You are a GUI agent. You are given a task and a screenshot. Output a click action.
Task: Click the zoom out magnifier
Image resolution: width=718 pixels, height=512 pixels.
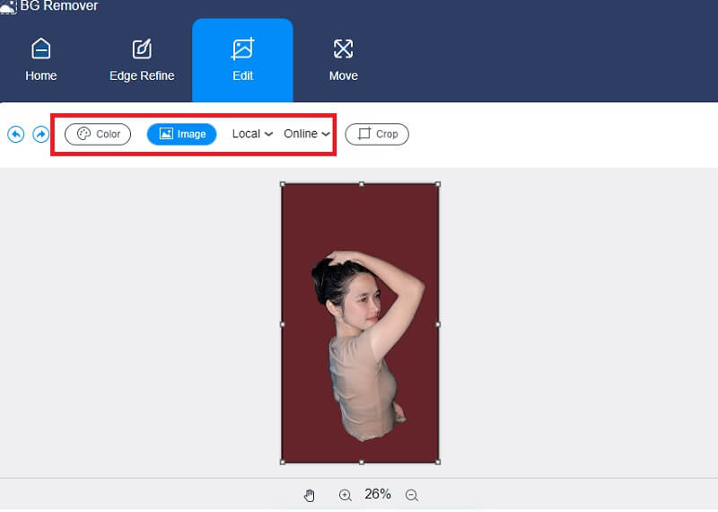(412, 495)
